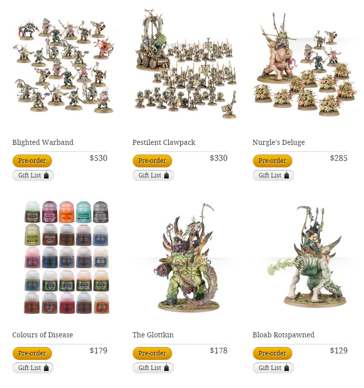
Task: Open the Pestilent Clawpack product image
Action: [186, 63]
